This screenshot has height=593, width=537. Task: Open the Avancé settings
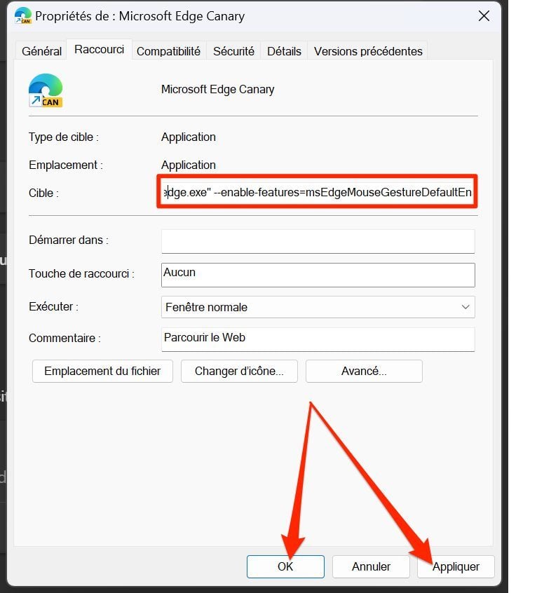click(364, 371)
